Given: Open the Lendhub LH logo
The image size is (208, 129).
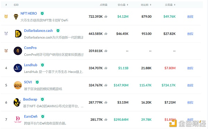Looking at the screenshot, I should coord(18,68).
